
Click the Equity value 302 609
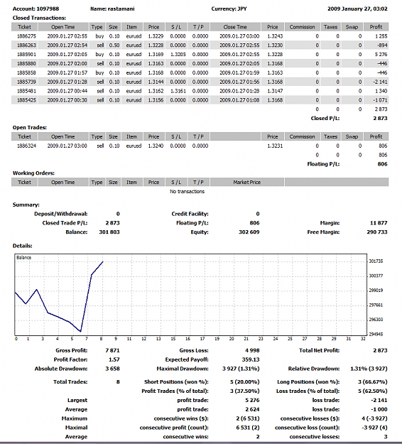click(x=249, y=232)
